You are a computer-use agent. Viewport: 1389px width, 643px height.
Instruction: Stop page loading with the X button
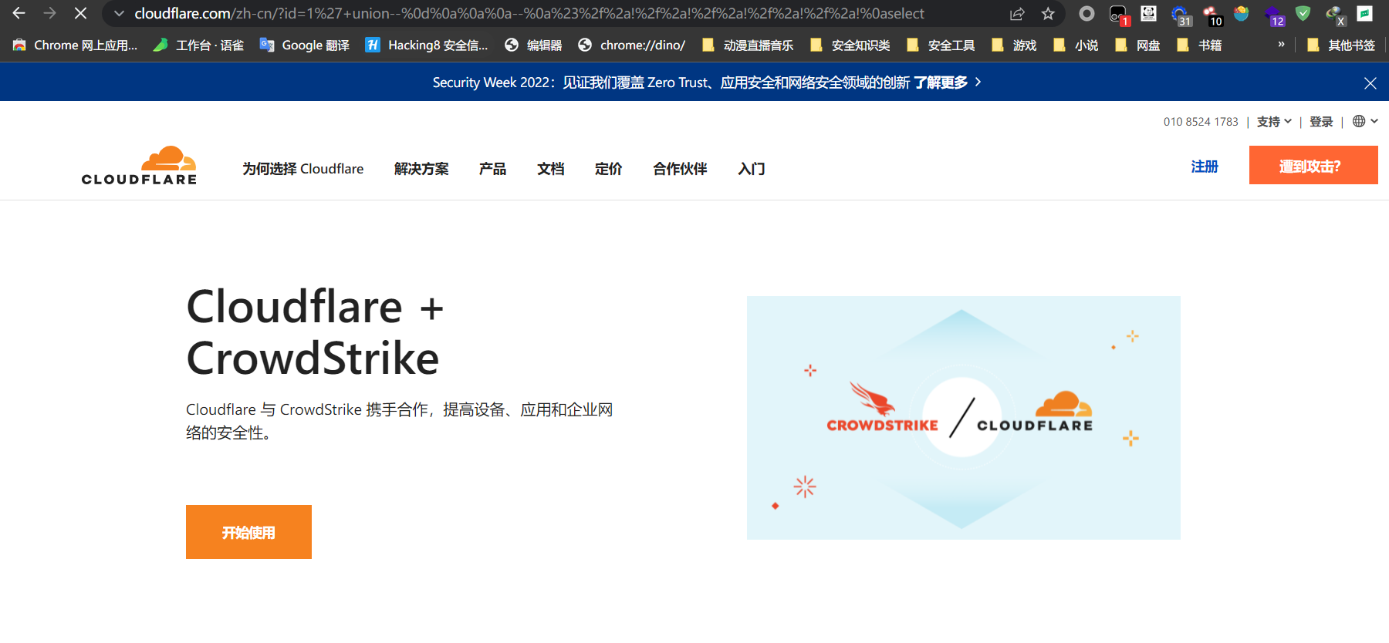[80, 13]
